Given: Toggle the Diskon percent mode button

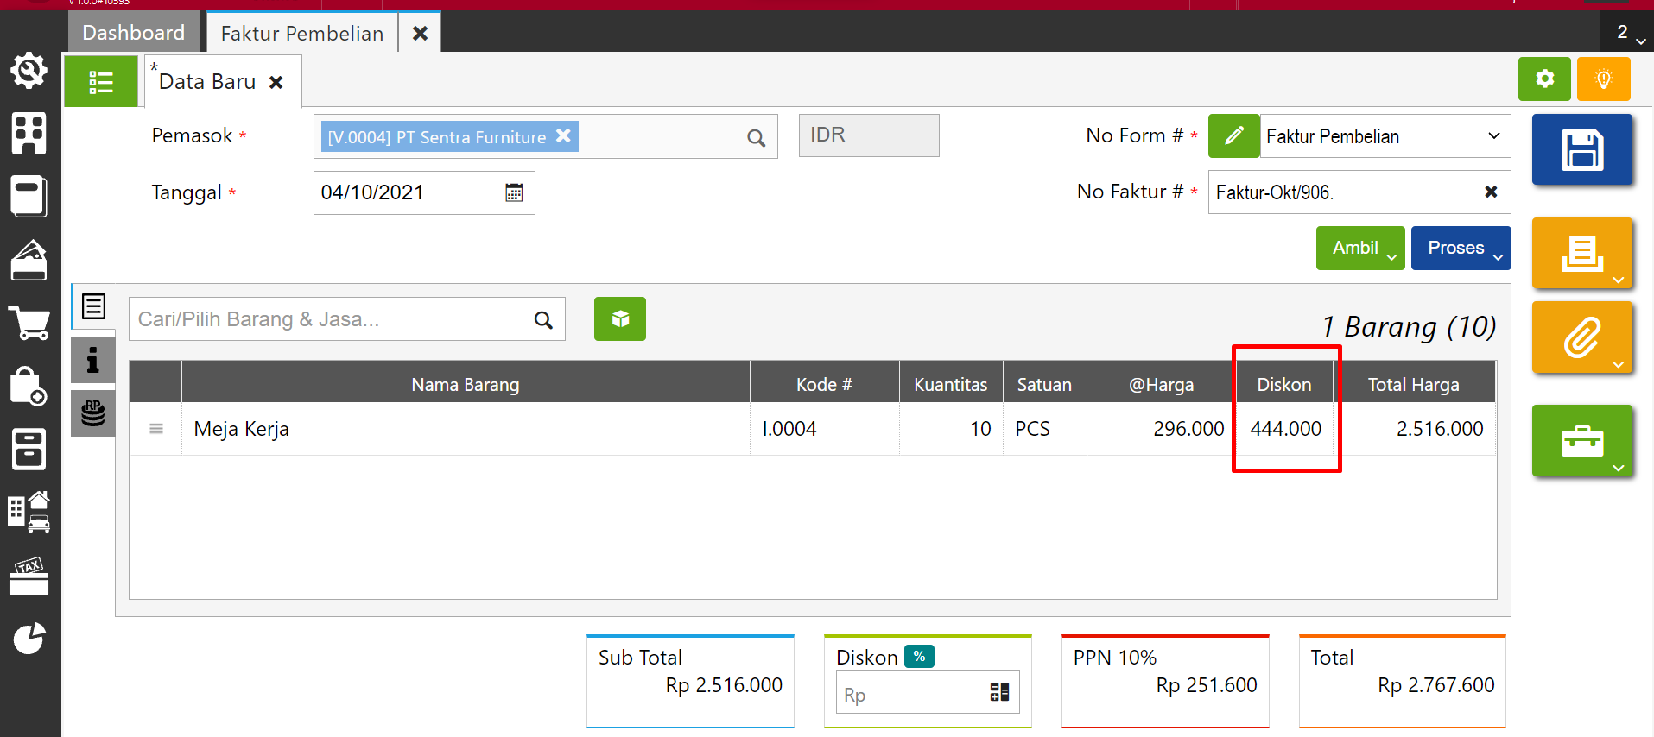Looking at the screenshot, I should coord(919,657).
